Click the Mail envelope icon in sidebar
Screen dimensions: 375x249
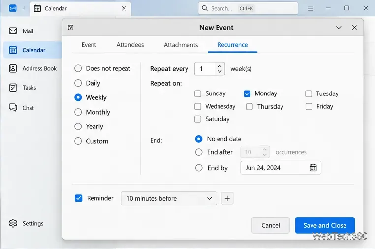coord(13,31)
